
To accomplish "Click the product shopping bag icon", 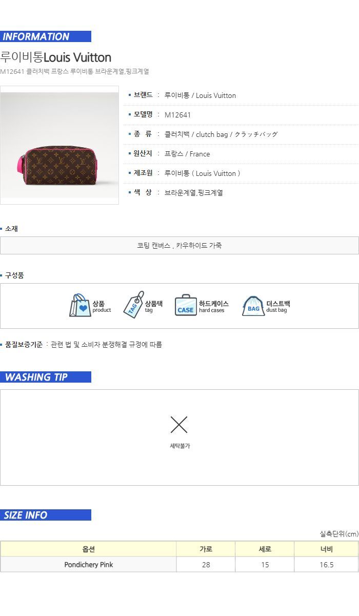I will [x=80, y=306].
